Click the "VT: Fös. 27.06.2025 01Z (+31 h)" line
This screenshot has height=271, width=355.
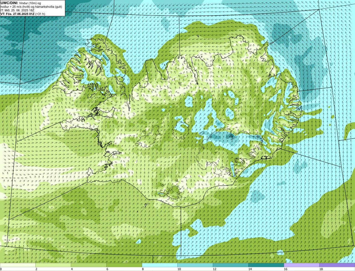pos(23,14)
